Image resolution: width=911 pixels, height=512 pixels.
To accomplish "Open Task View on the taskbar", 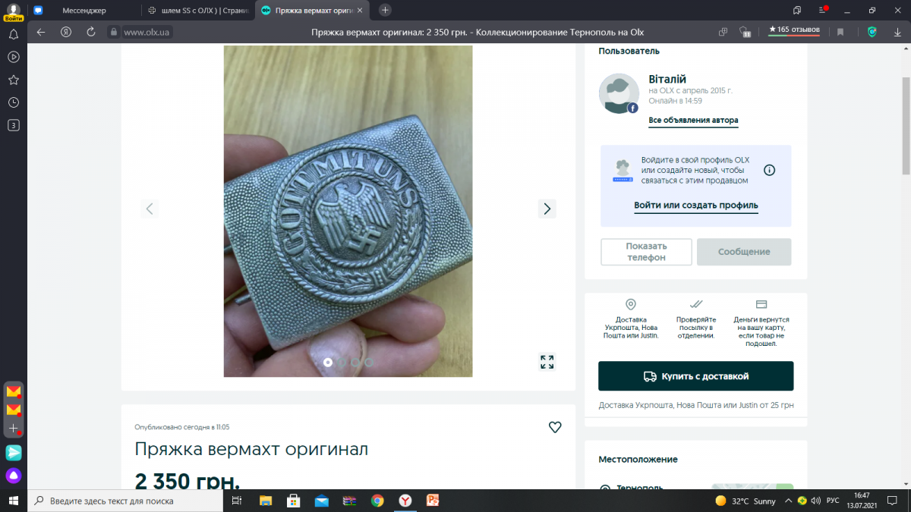I will (237, 501).
